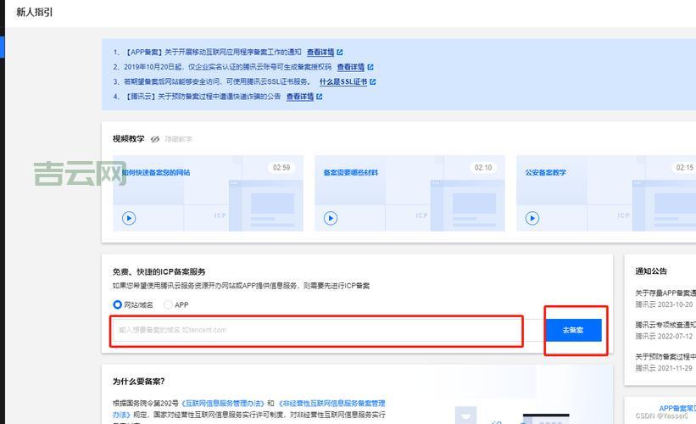Open video title 备案需要哪些材料
This screenshot has width=696, height=424.
tap(351, 172)
